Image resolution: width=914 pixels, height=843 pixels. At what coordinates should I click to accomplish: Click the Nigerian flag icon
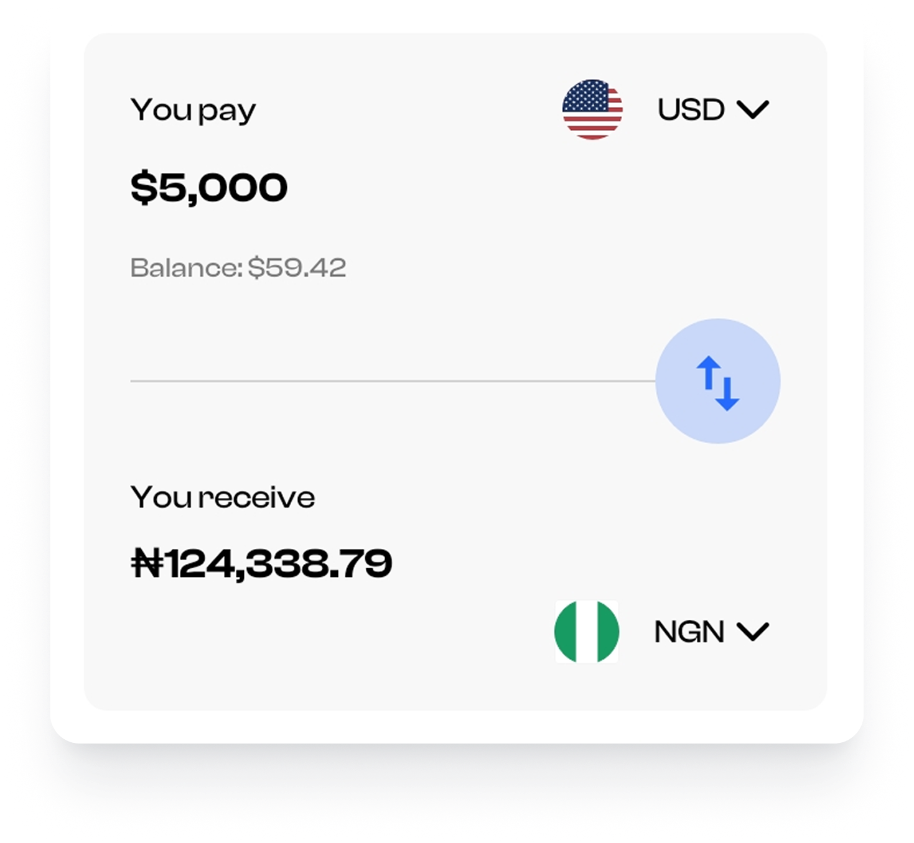click(x=586, y=632)
